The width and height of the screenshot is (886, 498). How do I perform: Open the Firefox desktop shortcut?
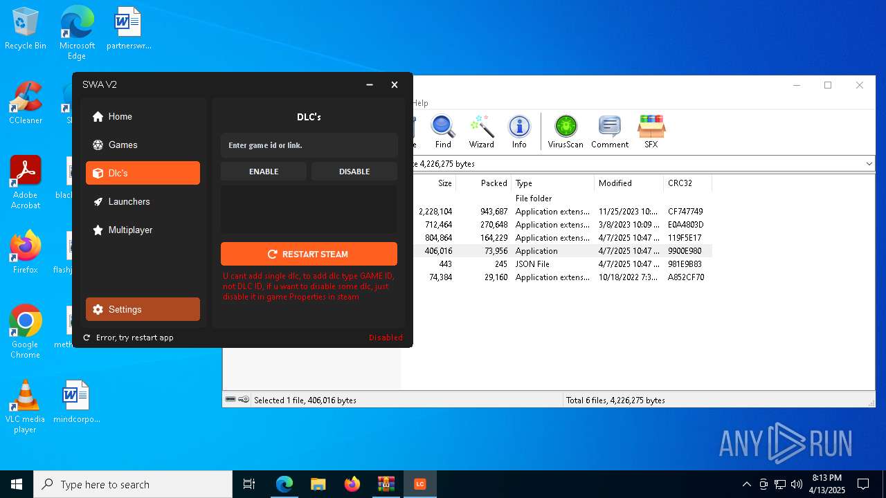click(x=26, y=252)
